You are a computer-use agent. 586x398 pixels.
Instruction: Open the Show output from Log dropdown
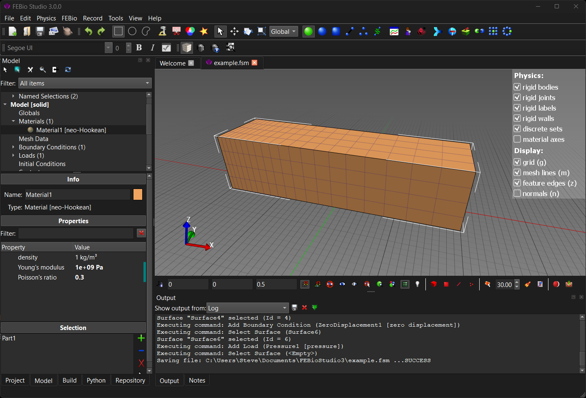[248, 308]
